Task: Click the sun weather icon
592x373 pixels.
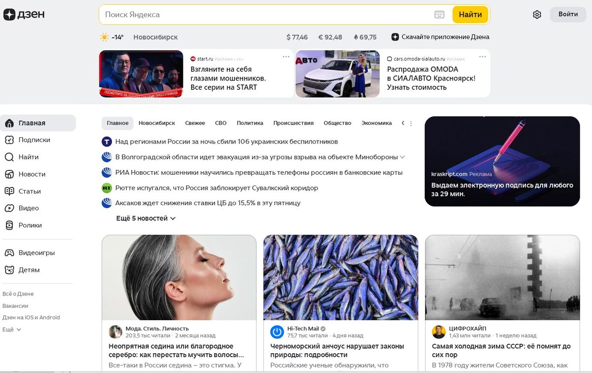Action: pyautogui.click(x=104, y=37)
